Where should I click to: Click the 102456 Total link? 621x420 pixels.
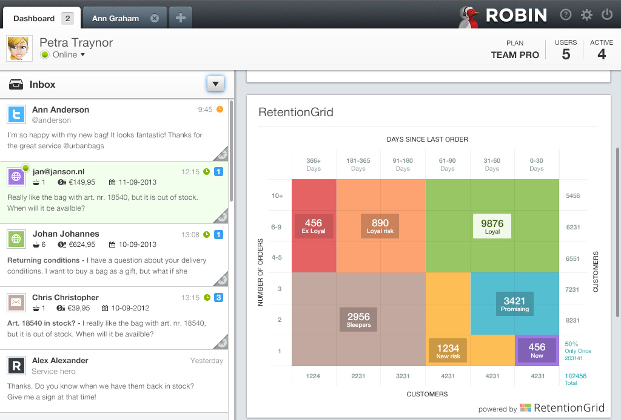pyautogui.click(x=576, y=379)
